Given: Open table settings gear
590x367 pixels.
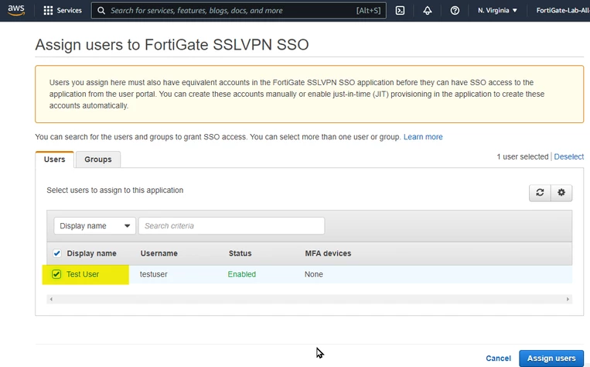Looking at the screenshot, I should tap(561, 193).
